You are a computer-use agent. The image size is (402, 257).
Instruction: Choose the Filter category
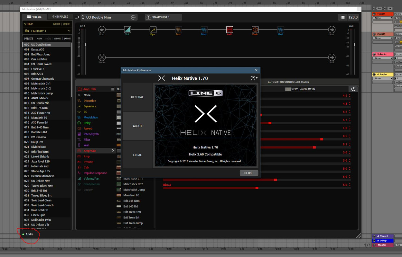[x=87, y=140]
